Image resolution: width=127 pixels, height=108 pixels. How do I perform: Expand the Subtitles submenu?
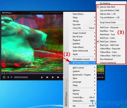(82, 44)
